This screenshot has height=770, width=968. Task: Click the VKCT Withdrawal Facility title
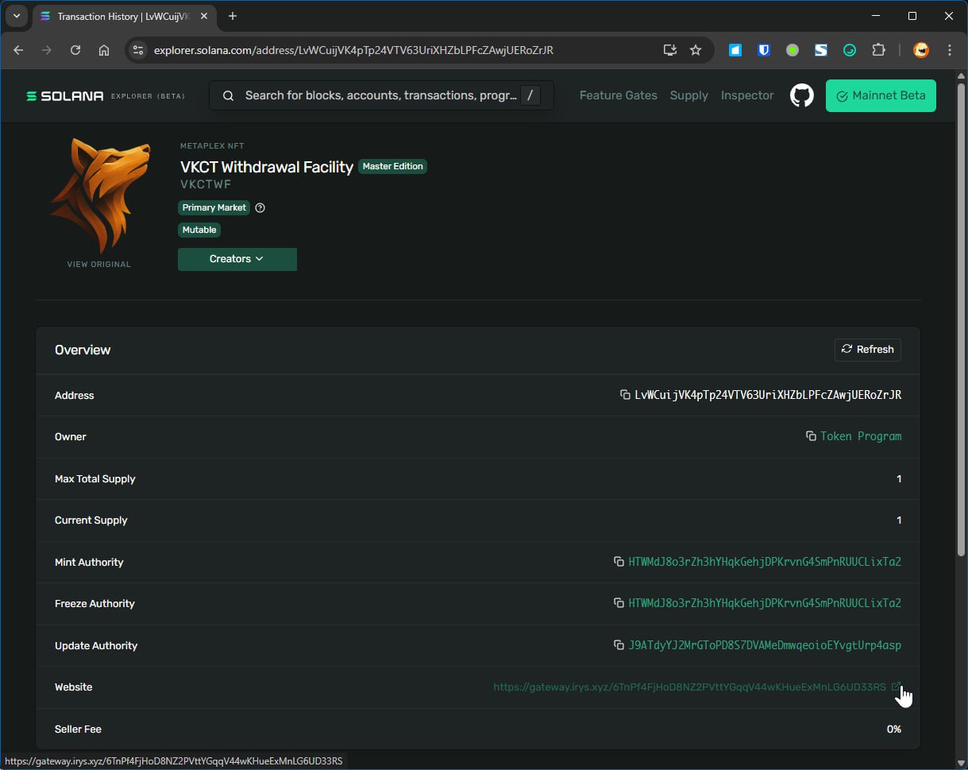pyautogui.click(x=267, y=167)
